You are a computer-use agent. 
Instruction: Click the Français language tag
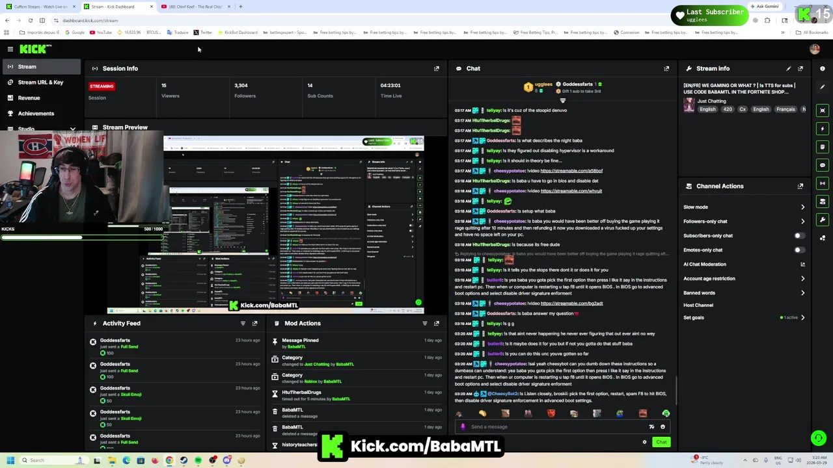785,109
